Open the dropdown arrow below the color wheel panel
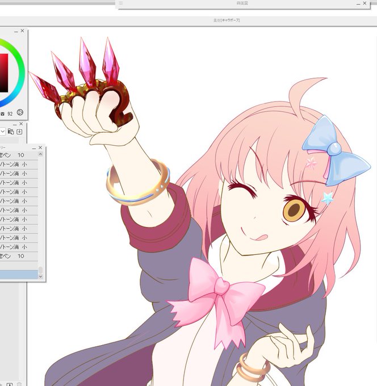Viewport: 377px width, 386px height. point(2,132)
